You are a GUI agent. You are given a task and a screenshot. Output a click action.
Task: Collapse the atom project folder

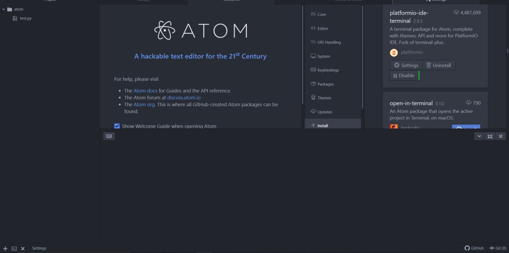[4, 9]
